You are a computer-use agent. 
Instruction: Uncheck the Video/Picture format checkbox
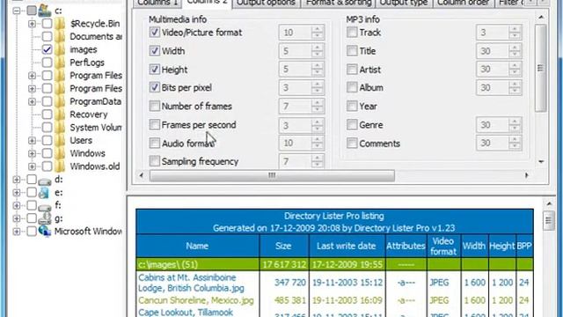(155, 33)
